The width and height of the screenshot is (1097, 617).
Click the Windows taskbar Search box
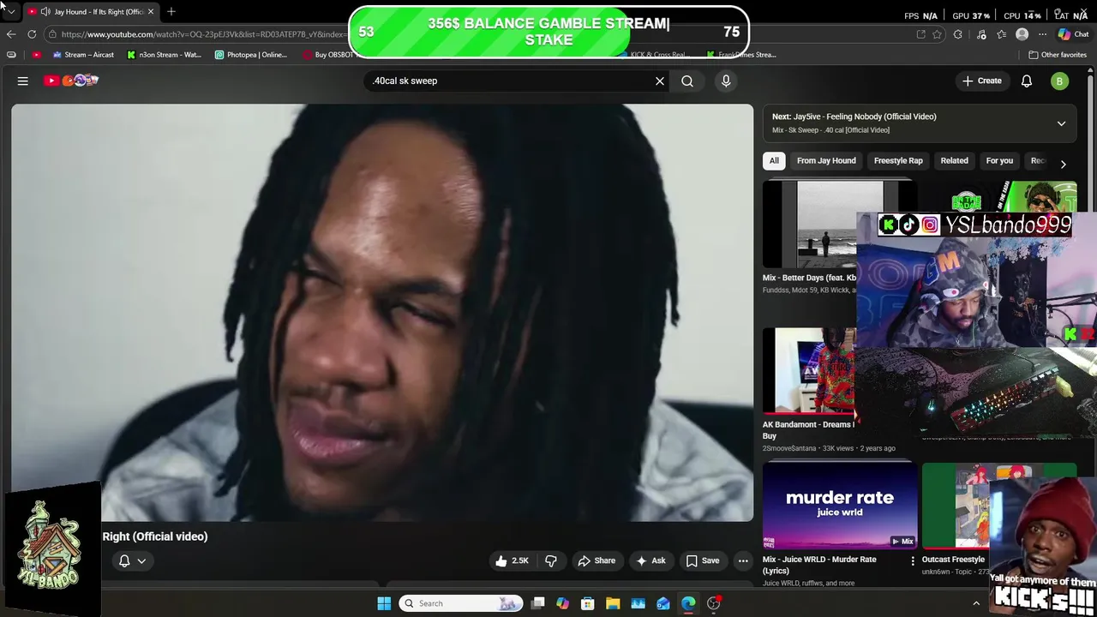click(x=461, y=603)
